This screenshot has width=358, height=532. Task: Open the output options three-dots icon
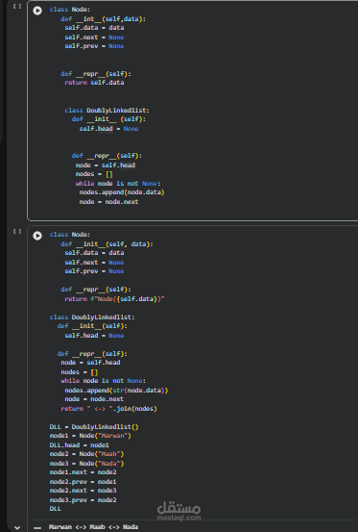(x=37, y=527)
